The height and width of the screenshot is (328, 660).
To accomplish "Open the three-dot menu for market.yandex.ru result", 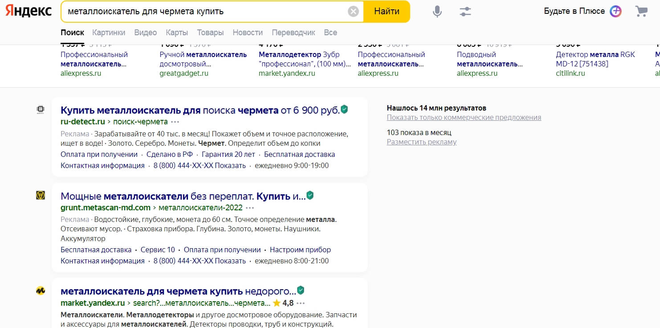I will [301, 303].
